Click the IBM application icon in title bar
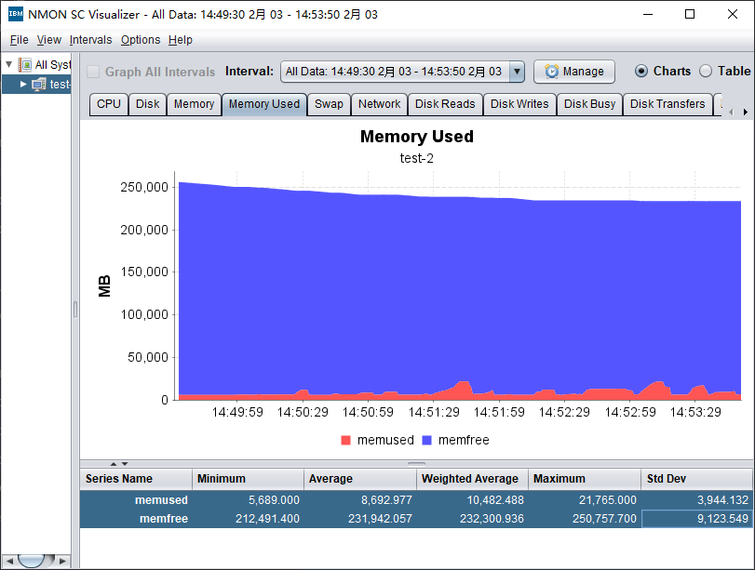This screenshot has height=570, width=755. pos(16,14)
